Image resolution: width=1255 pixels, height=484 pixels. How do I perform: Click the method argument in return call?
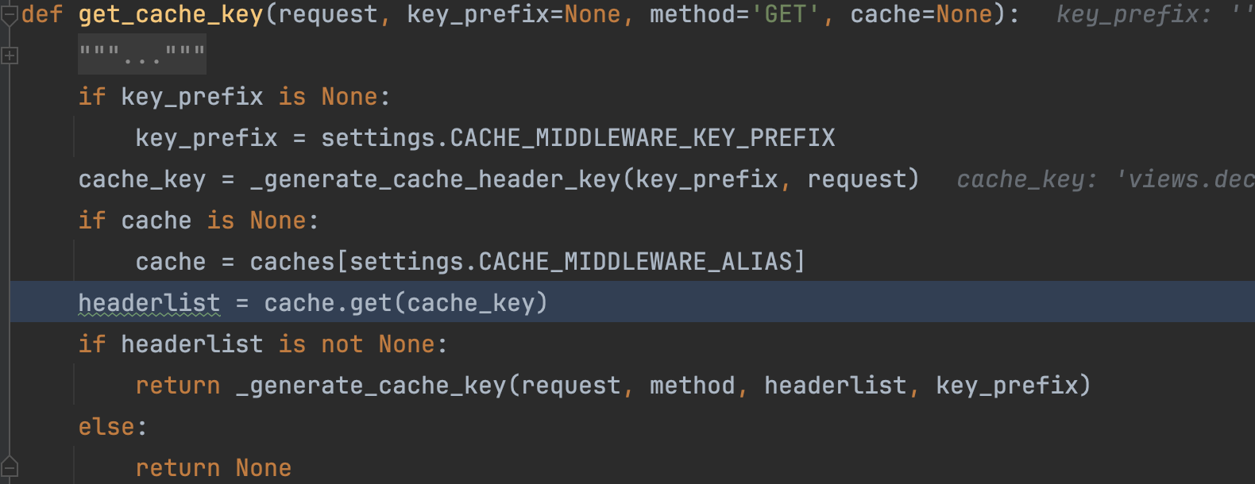click(692, 386)
